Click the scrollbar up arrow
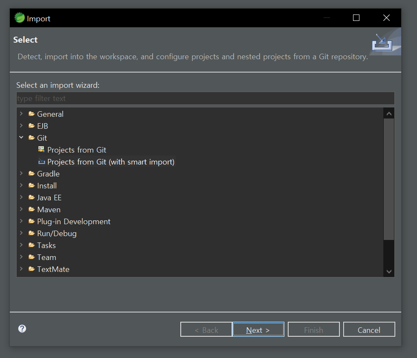 (x=389, y=114)
